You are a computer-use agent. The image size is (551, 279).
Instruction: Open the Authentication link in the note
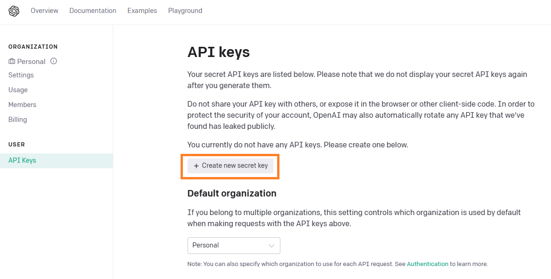(x=427, y=264)
